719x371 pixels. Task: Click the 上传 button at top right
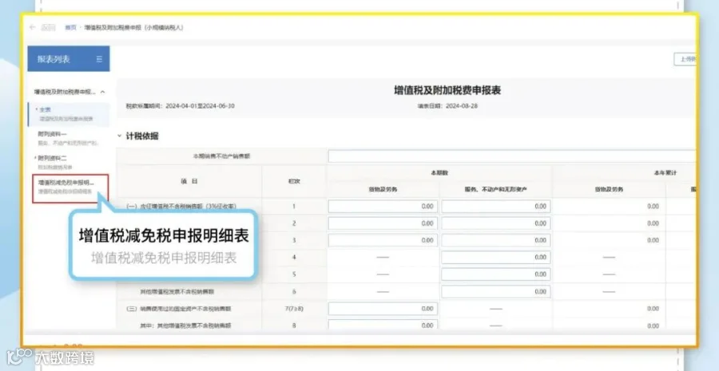click(x=685, y=60)
